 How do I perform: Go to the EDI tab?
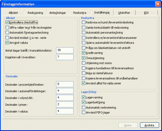(x=146, y=13)
